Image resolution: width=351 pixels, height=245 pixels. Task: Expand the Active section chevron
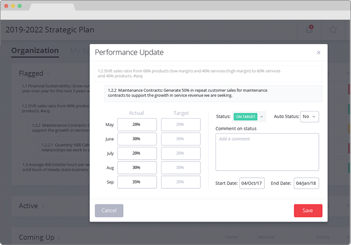coord(43,206)
